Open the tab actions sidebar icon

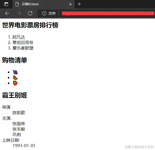click(6, 4)
